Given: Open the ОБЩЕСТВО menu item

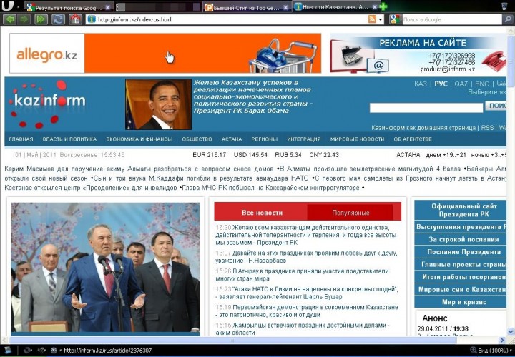Looking at the screenshot, I should (197, 139).
